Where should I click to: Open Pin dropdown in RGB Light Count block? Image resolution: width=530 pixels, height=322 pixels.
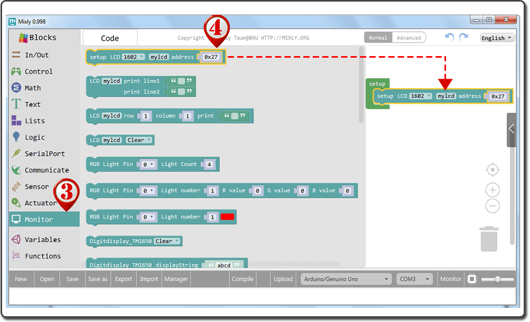[147, 164]
